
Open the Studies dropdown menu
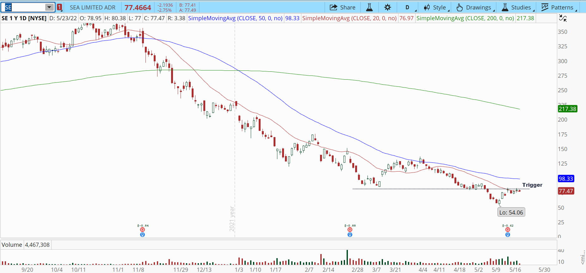(518, 7)
